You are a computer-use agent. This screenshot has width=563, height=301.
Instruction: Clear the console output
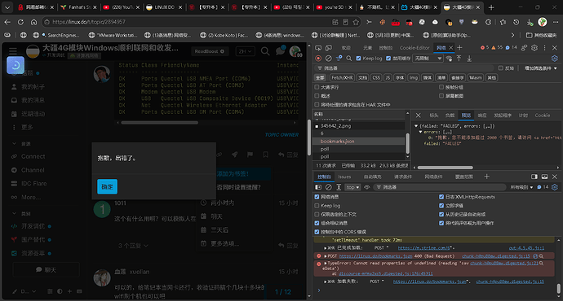(x=328, y=187)
